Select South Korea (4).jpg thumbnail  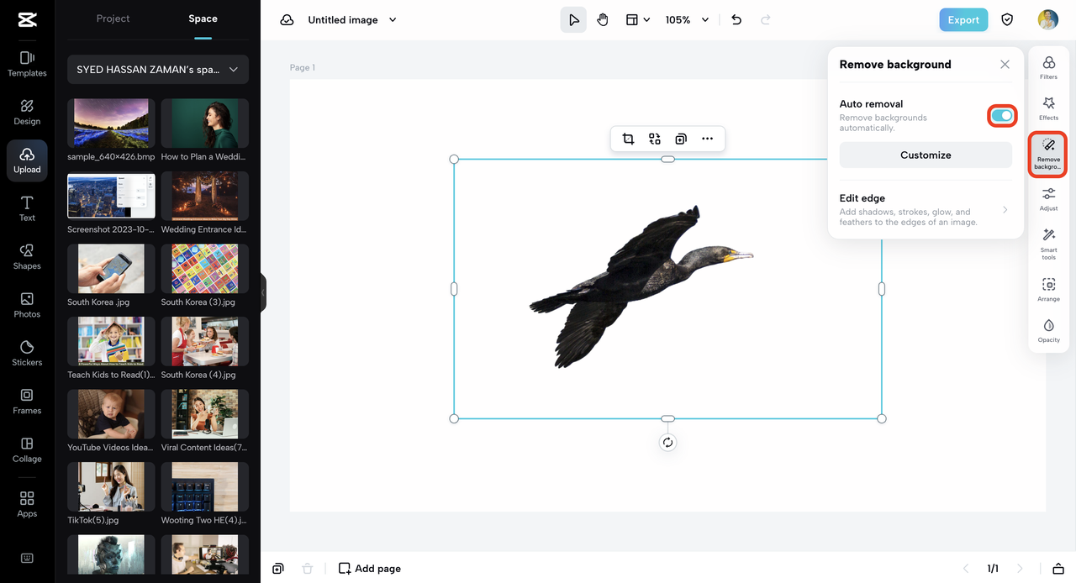click(205, 341)
